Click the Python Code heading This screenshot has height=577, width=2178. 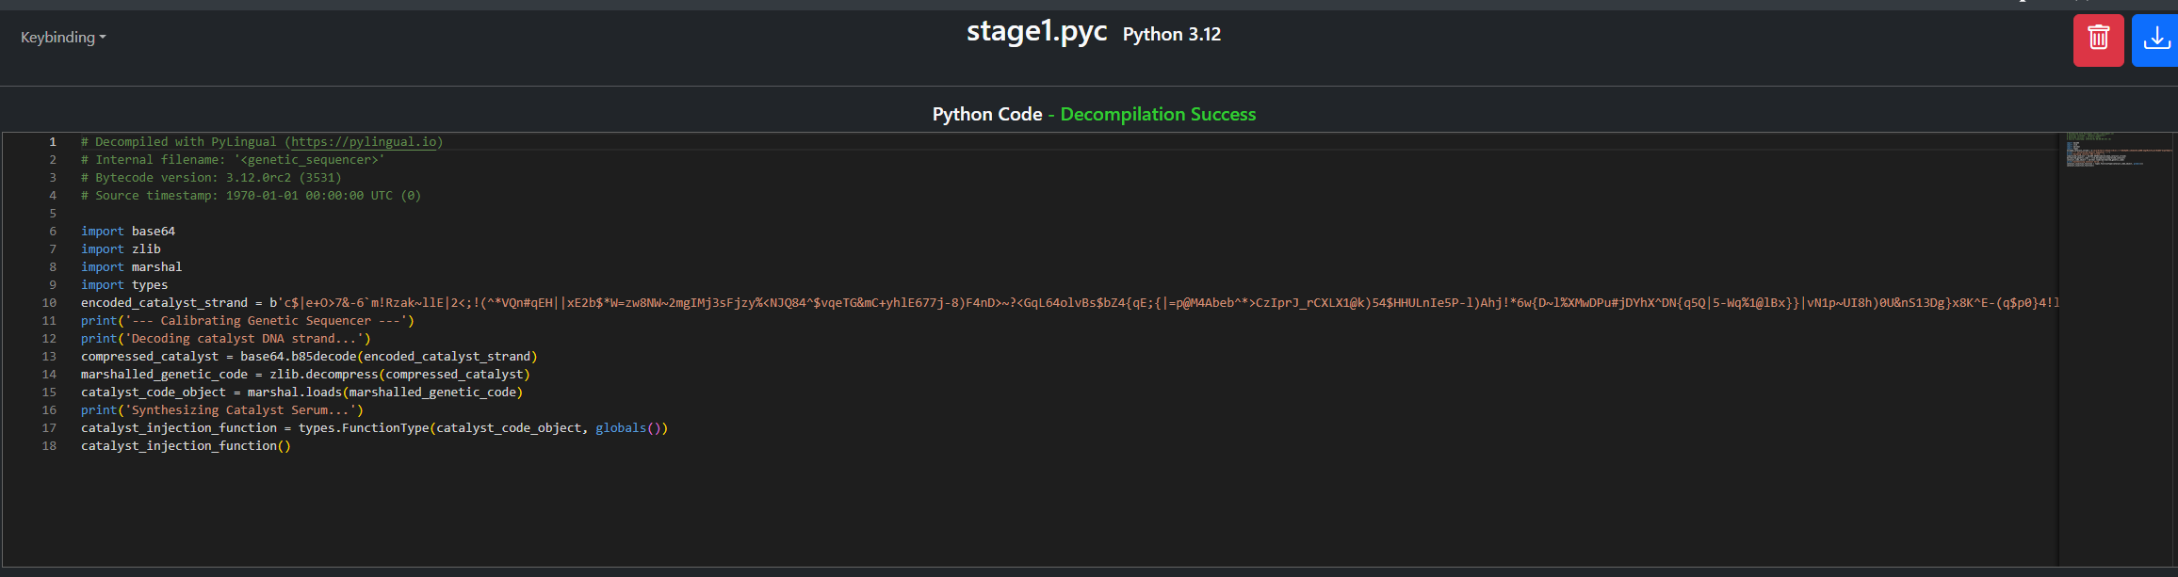tap(987, 114)
